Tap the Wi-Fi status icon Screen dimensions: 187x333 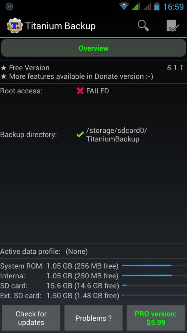click(124, 7)
